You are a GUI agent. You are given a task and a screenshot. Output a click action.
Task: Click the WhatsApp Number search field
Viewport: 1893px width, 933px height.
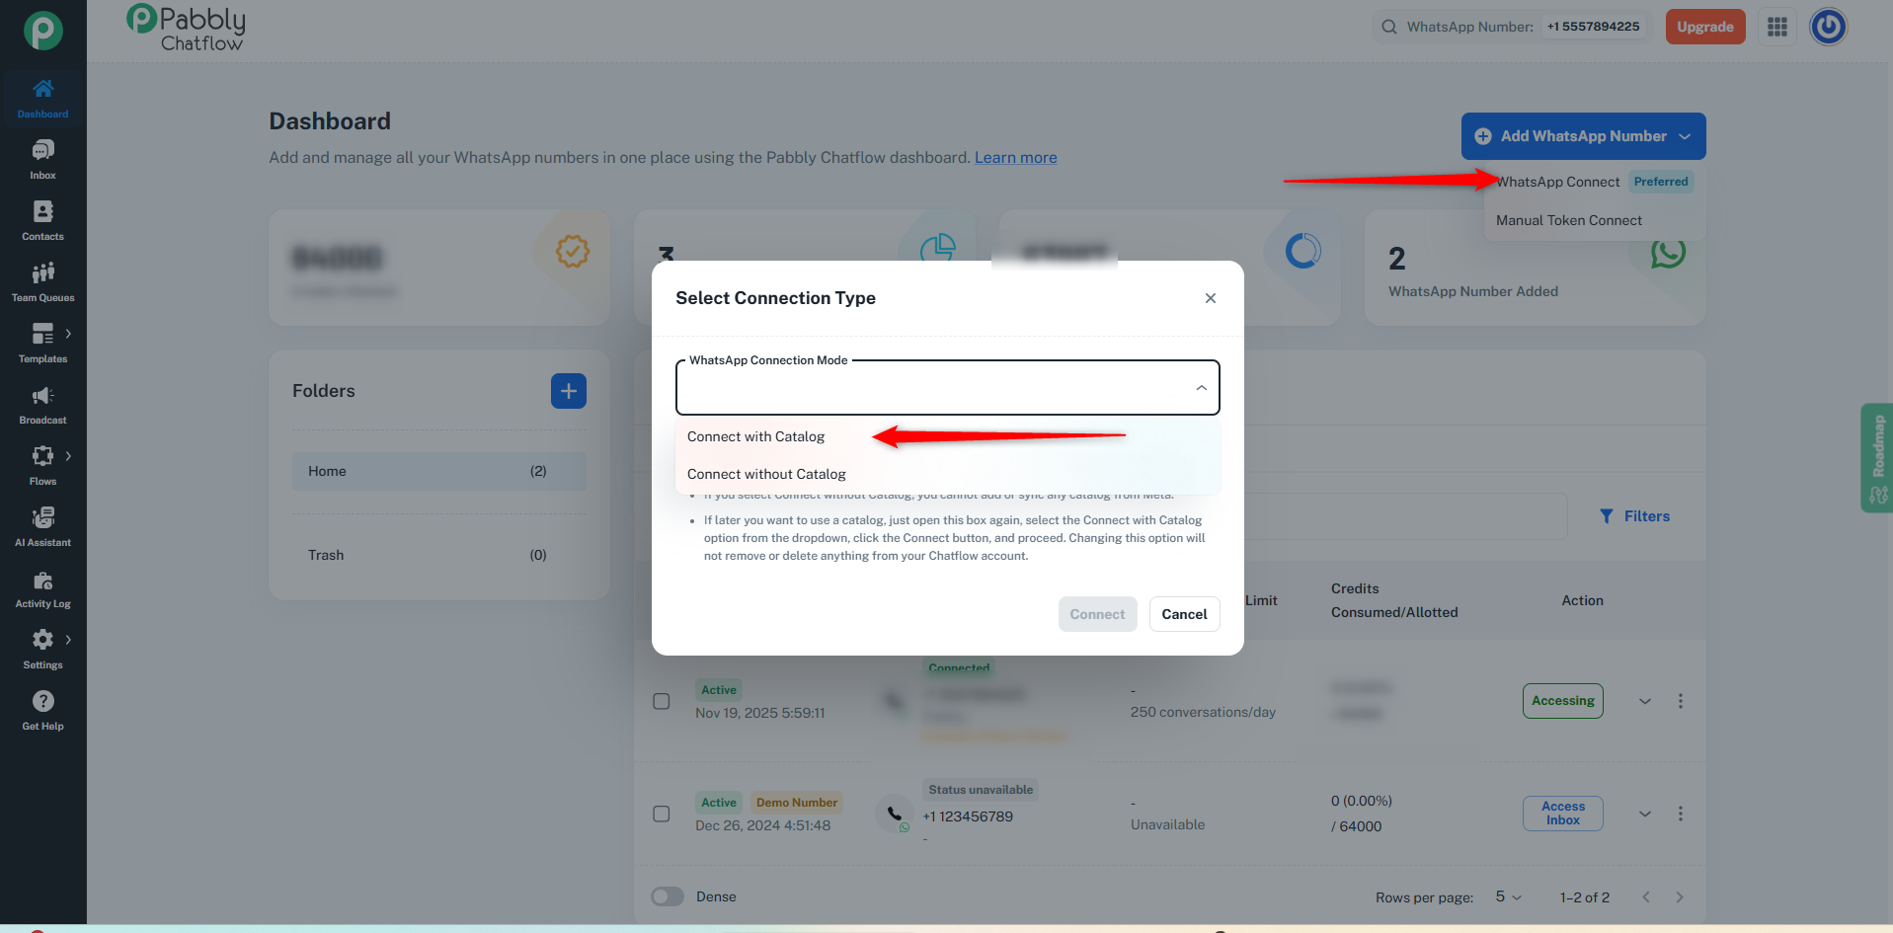(x=1513, y=27)
